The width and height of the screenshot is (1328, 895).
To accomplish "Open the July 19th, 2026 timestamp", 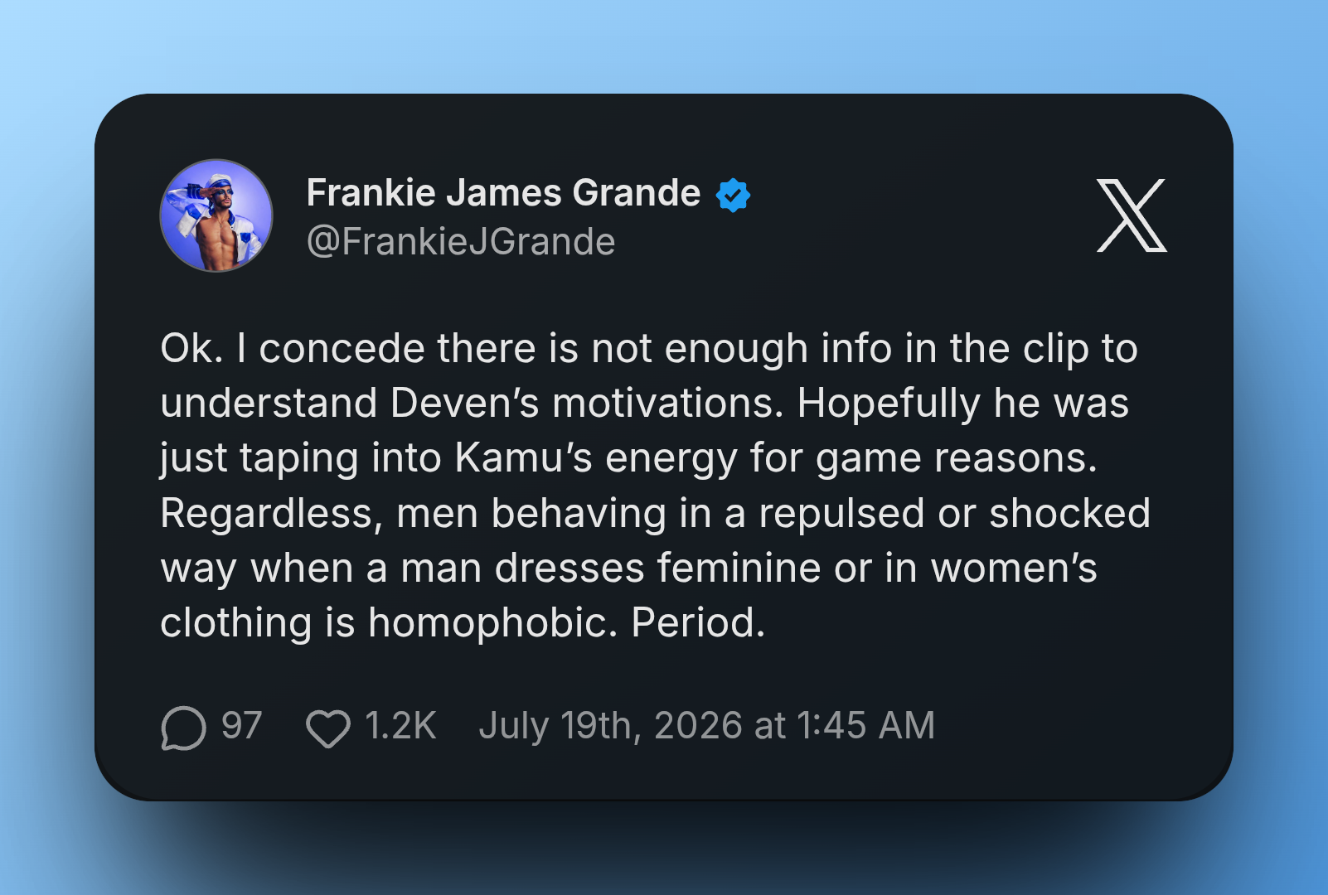I will pyautogui.click(x=706, y=726).
